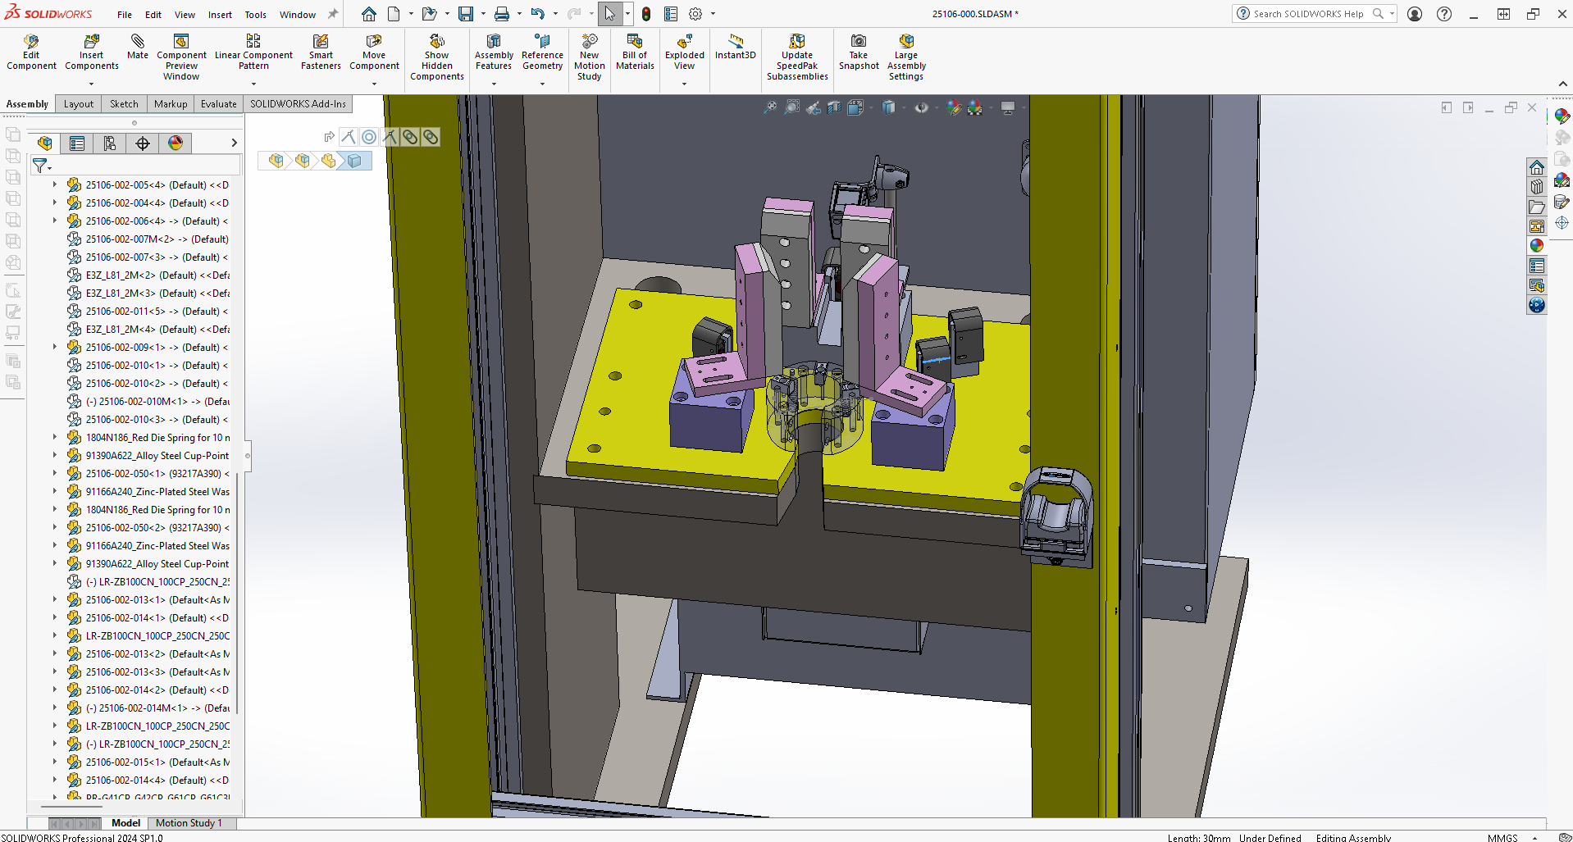Collapse the CommandManager ribbon arrow
This screenshot has height=842, width=1573.
click(x=1562, y=84)
